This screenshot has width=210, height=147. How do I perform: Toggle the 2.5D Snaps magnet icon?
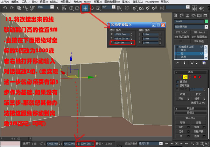pyautogui.click(x=135, y=8)
